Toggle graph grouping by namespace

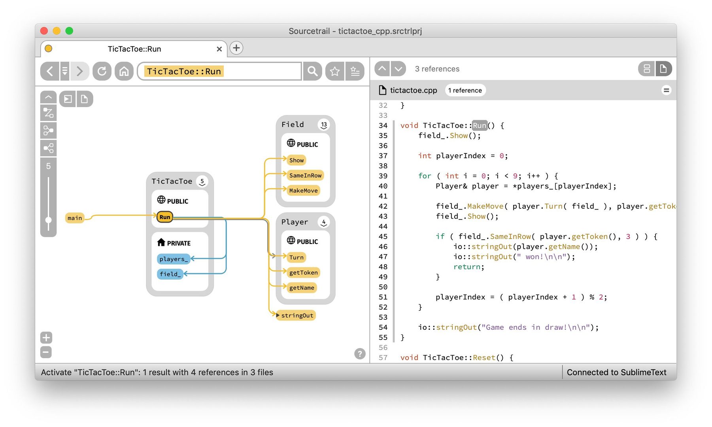(68, 99)
